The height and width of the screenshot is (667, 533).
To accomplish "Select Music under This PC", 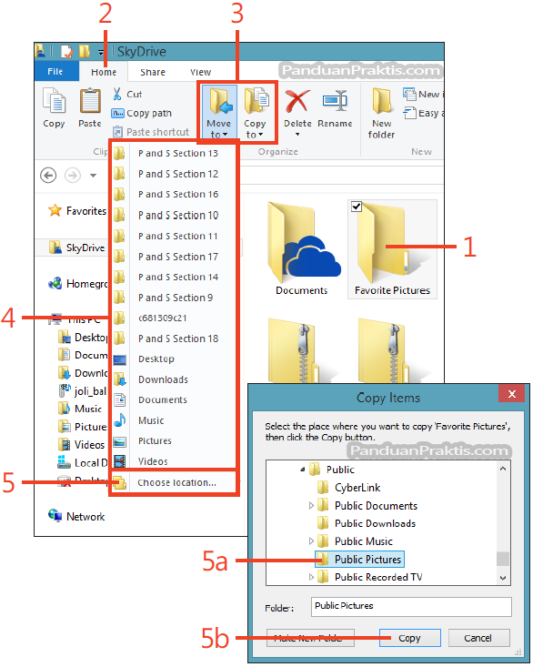I will 80,409.
